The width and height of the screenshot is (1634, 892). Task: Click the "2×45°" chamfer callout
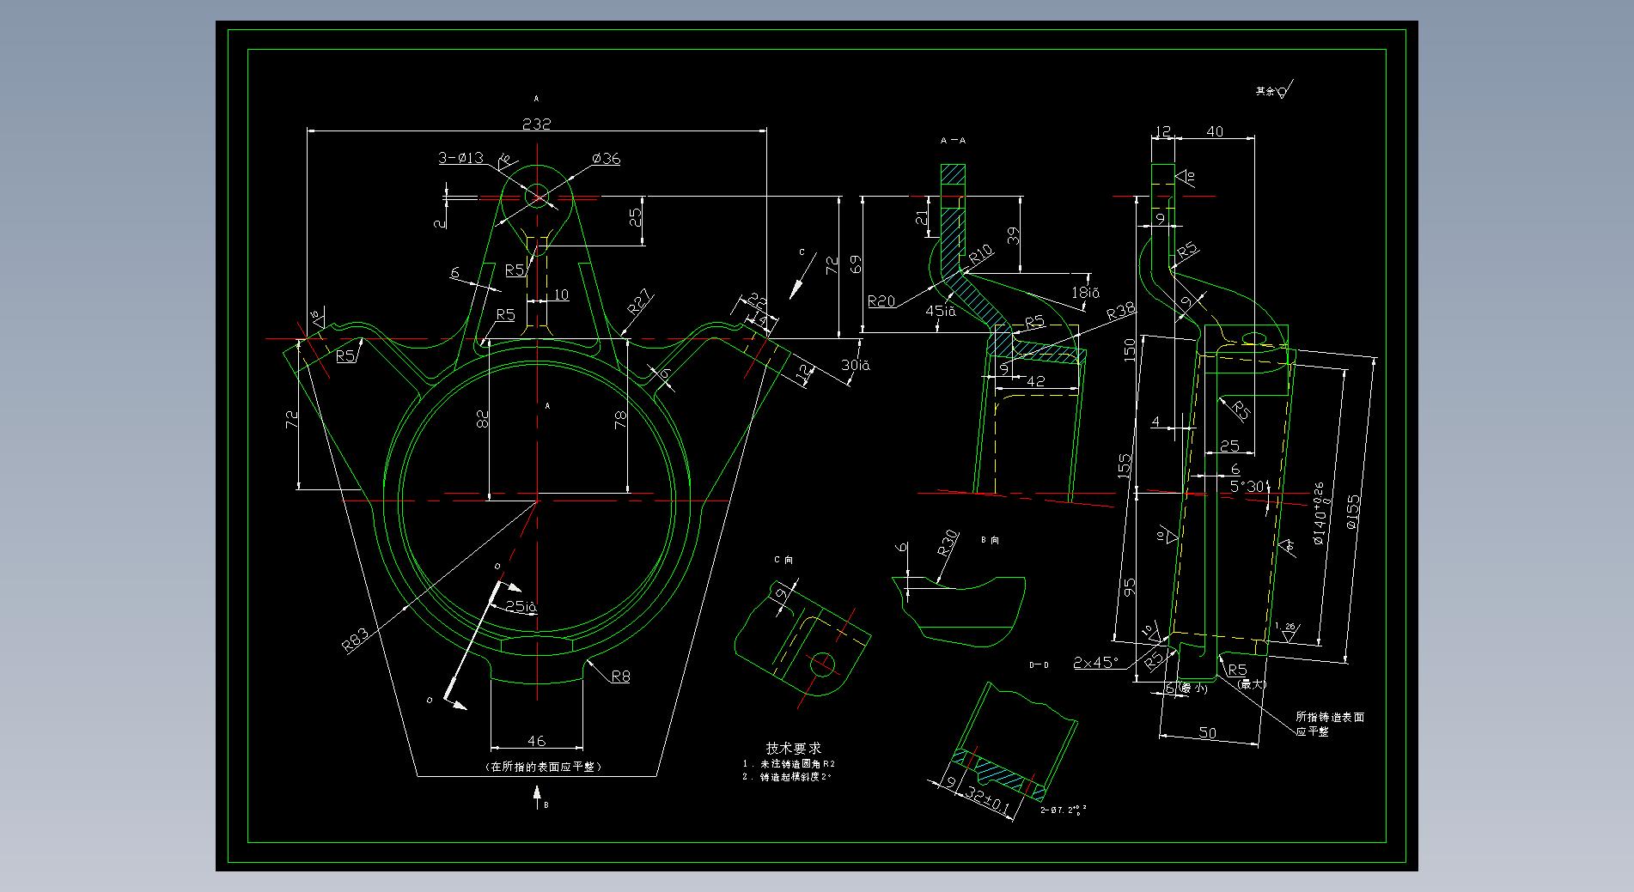tap(1096, 663)
